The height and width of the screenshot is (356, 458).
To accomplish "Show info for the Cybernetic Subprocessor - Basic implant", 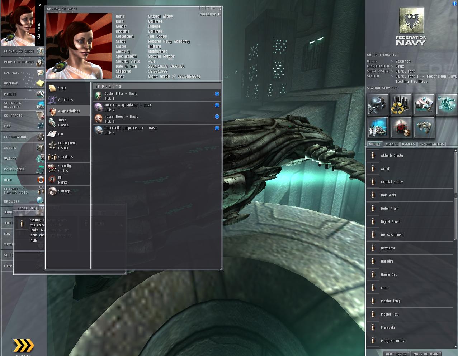I will pos(217,128).
